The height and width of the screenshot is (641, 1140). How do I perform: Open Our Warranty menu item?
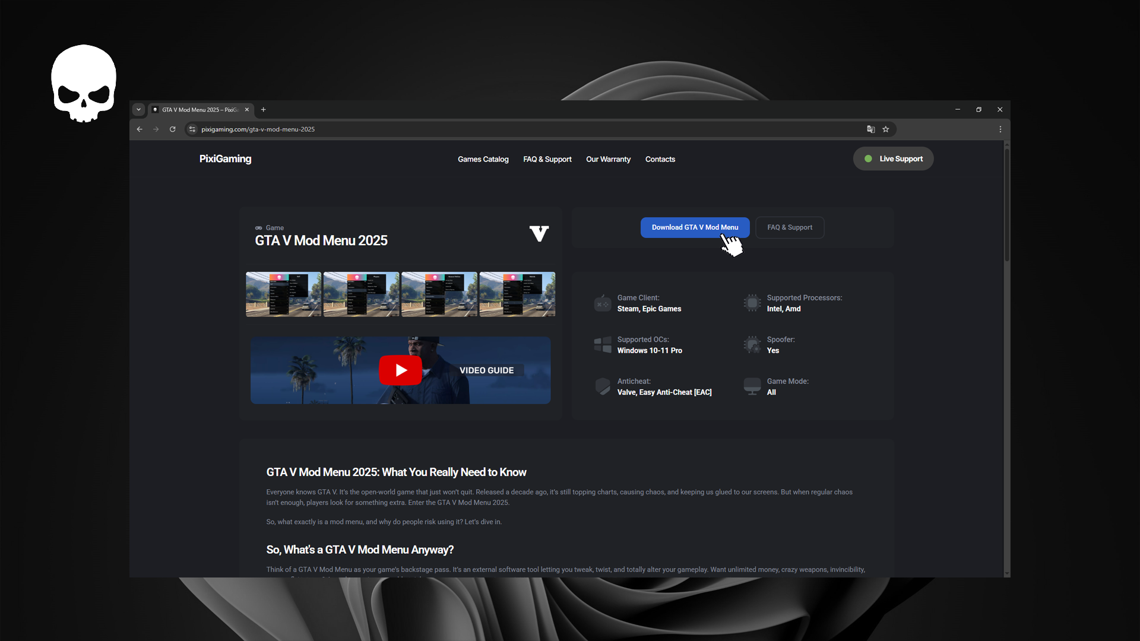coord(609,160)
